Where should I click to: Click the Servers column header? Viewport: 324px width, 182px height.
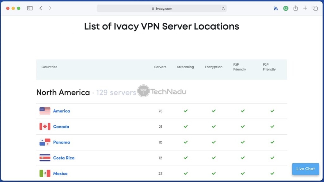click(x=160, y=67)
